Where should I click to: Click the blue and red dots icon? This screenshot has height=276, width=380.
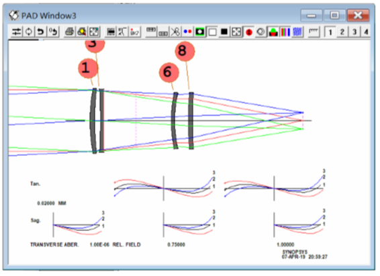(x=187, y=32)
